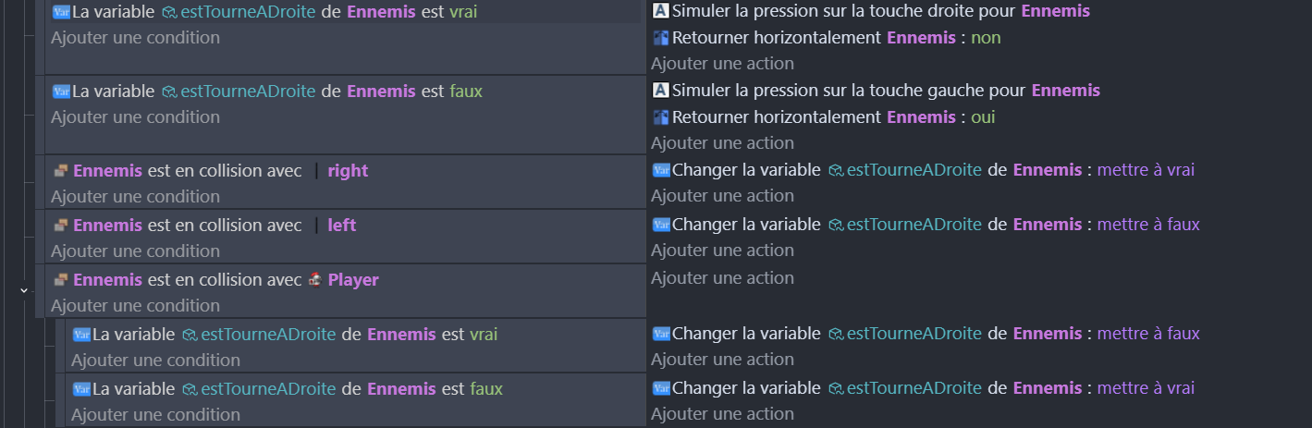Click the collision icon before 'Ennemis est en collision avec right'

click(x=61, y=171)
